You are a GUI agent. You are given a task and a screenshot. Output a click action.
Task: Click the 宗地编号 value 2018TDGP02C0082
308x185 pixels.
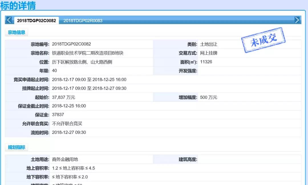tap(71, 44)
